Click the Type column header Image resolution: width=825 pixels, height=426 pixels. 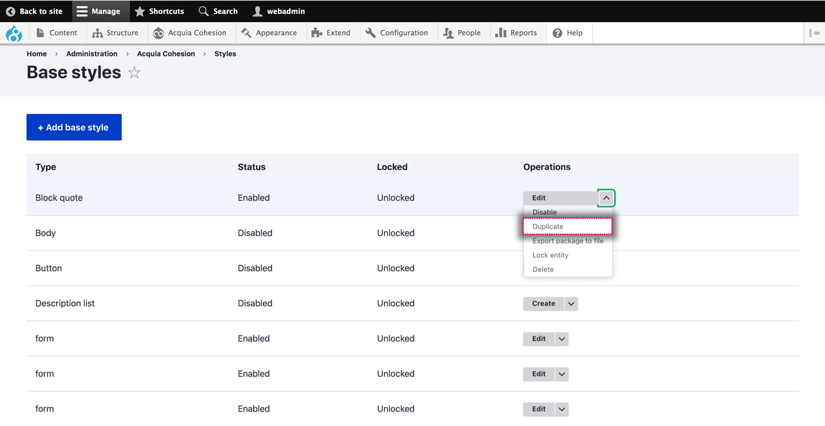tap(46, 167)
